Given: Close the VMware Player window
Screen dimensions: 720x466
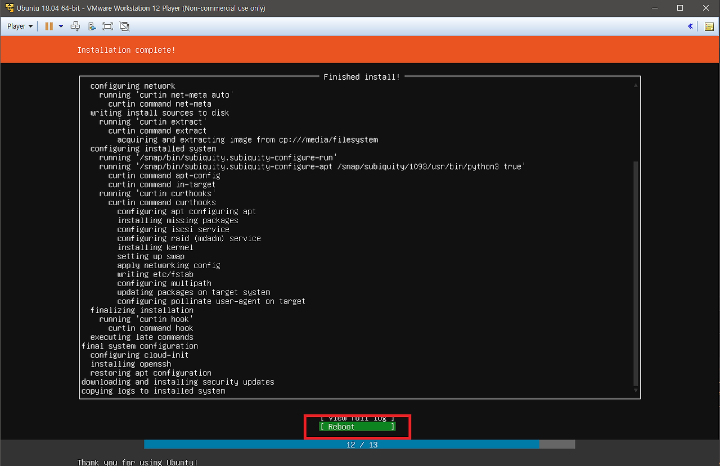Looking at the screenshot, I should pos(706,8).
